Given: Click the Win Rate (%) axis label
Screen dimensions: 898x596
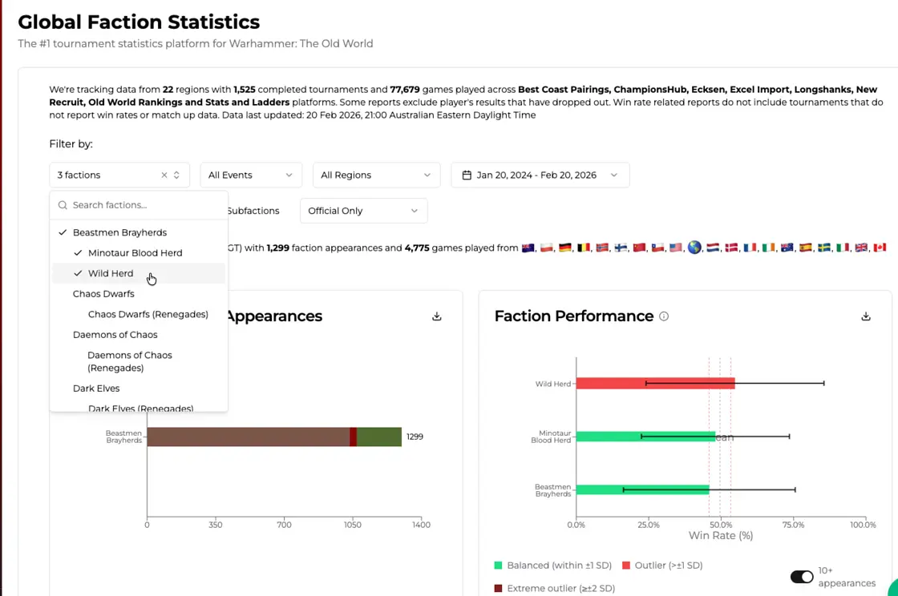Looking at the screenshot, I should [x=721, y=535].
